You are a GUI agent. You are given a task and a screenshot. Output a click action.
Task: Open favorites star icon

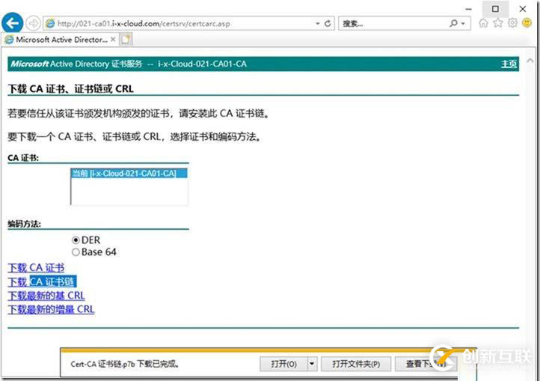(498, 23)
